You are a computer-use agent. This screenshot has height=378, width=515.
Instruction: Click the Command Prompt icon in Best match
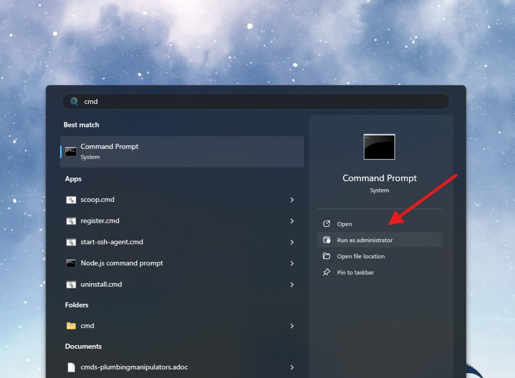click(71, 152)
